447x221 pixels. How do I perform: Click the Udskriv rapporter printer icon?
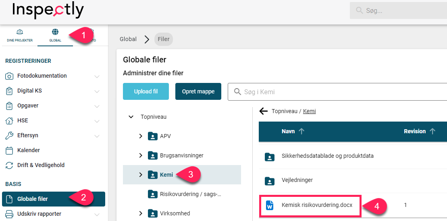click(9, 214)
